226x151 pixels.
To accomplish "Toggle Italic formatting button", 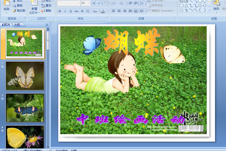I will (65, 11).
